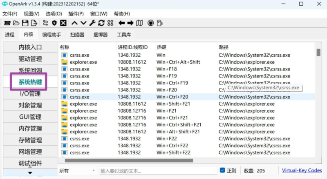The height and width of the screenshot is (179, 327).
Task: Expand sidebar list with bottom down arrow
Action: 30,173
